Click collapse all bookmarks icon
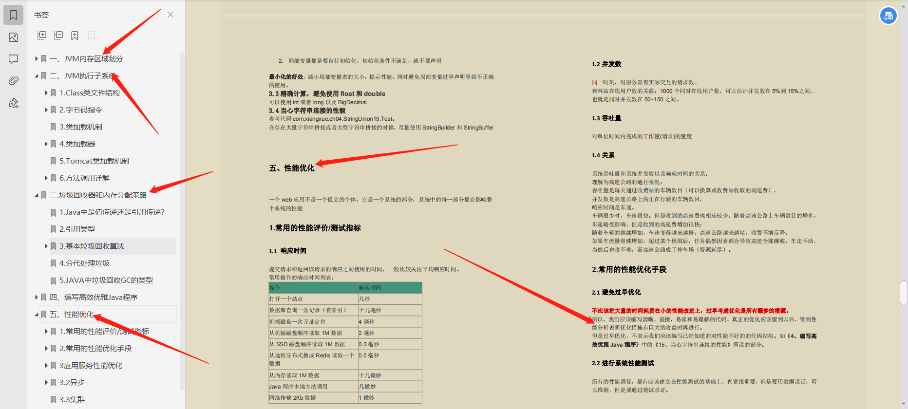Viewport: 908px width, 409px height. coord(58,36)
